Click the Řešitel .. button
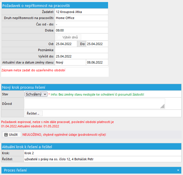Screen dimensions: 183x175 34,113
